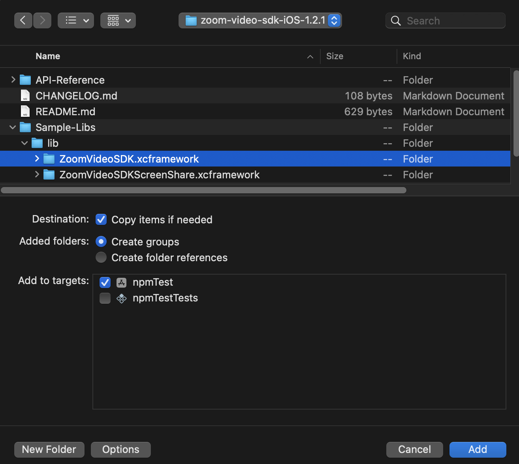Uncheck the npmTest target
This screenshot has width=519, height=464.
click(x=105, y=282)
